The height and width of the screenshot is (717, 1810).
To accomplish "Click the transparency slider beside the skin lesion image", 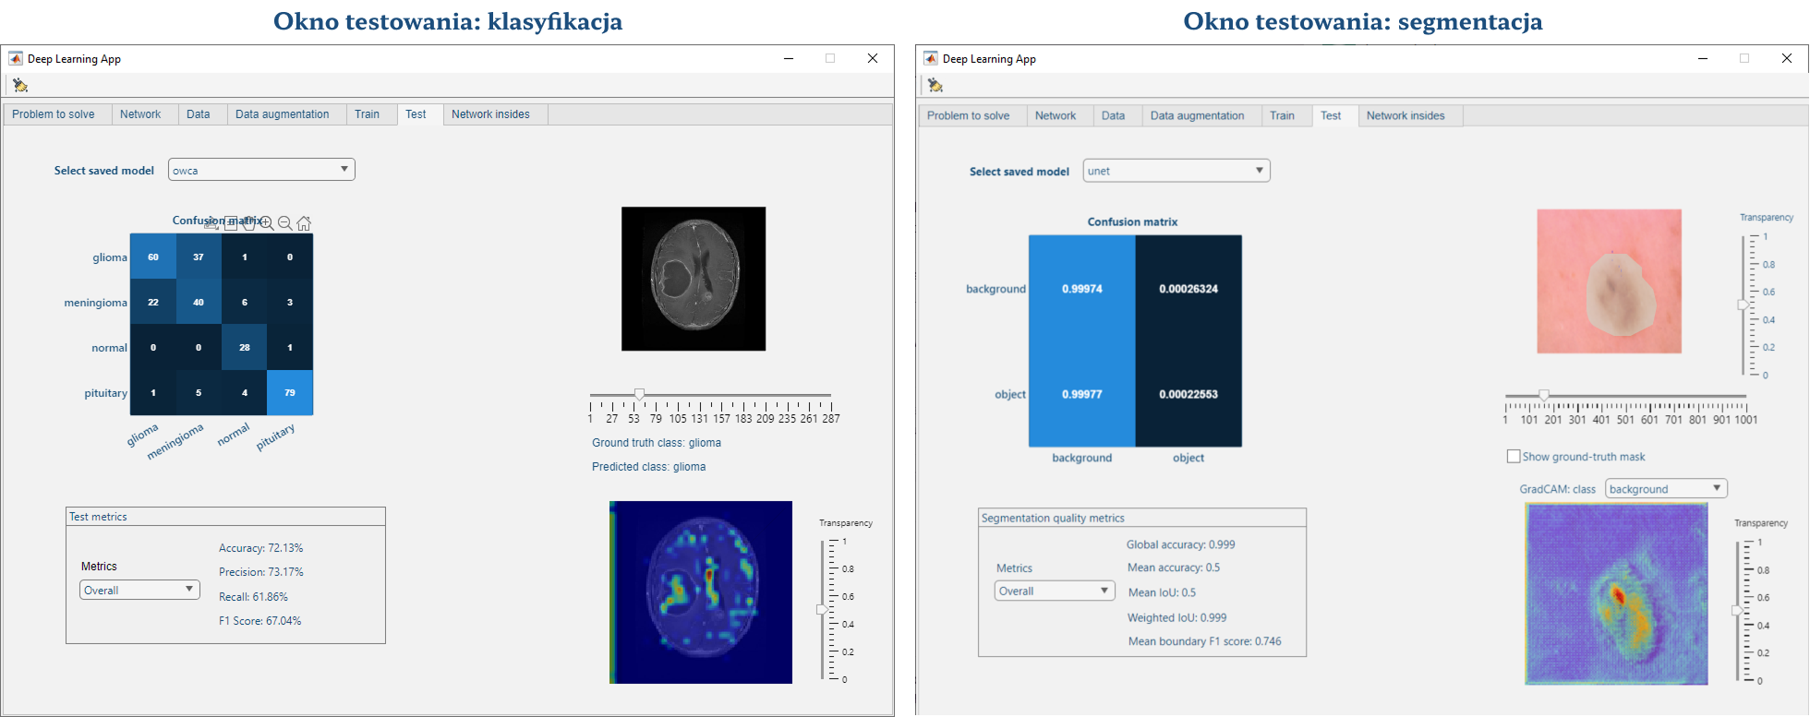I will point(1744,305).
